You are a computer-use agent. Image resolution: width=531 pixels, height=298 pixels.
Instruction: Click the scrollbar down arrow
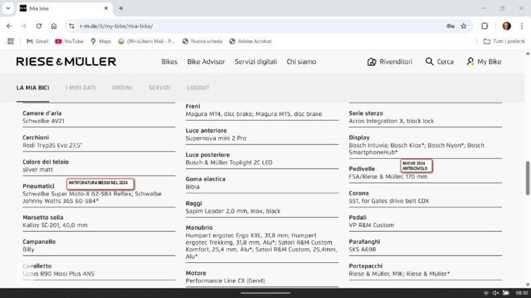pyautogui.click(x=528, y=285)
